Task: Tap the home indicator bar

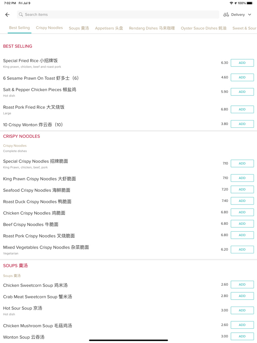Action: click(128, 340)
